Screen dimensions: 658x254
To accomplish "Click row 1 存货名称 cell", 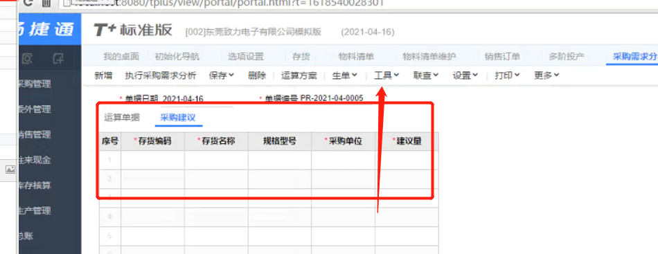I will point(216,160).
